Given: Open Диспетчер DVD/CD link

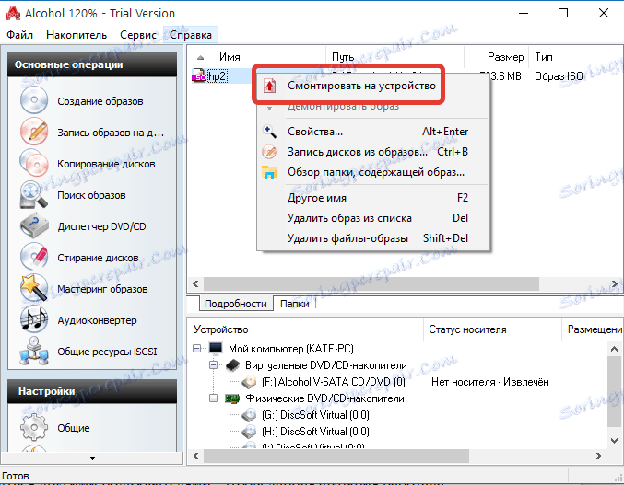Looking at the screenshot, I should (102, 226).
